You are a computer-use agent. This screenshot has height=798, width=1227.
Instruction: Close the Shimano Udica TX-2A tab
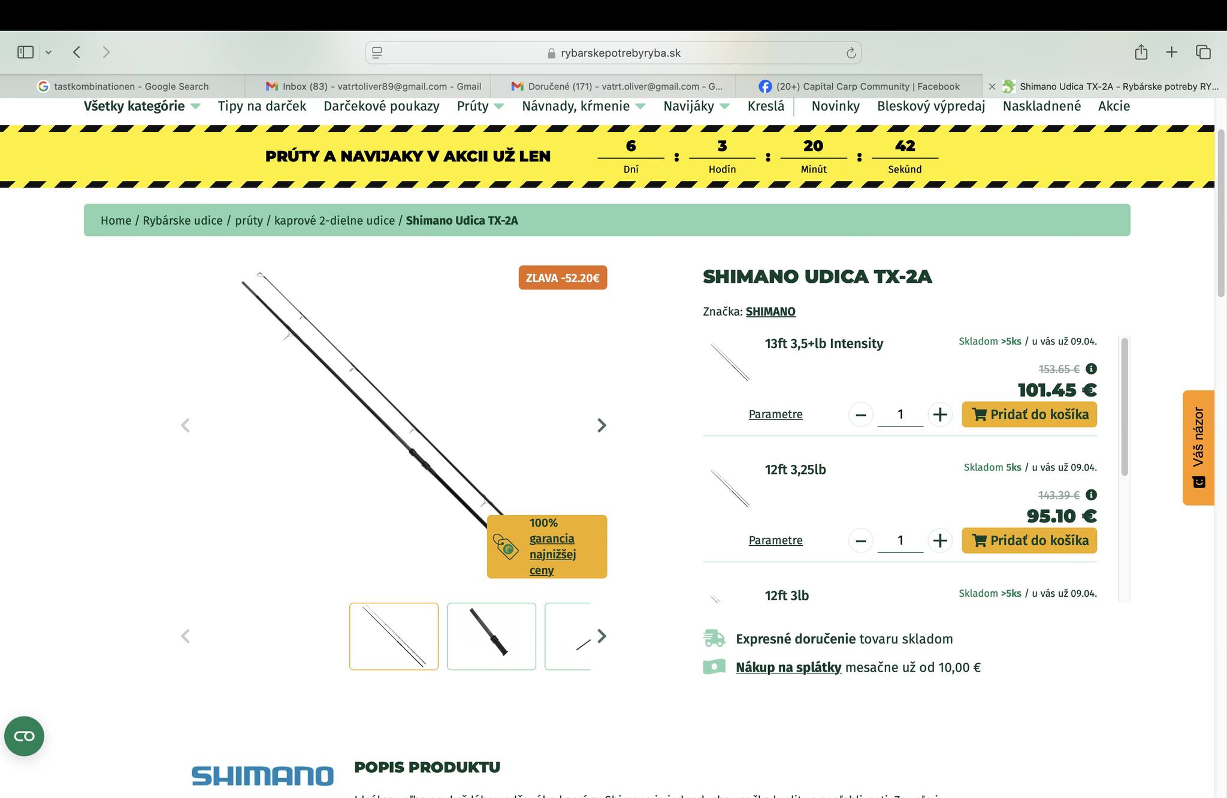point(992,86)
